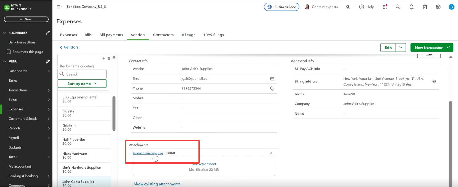458x187 pixels.
Task: Click the email envelope icon beside jgalt@yopmail.com
Action: (272, 79)
